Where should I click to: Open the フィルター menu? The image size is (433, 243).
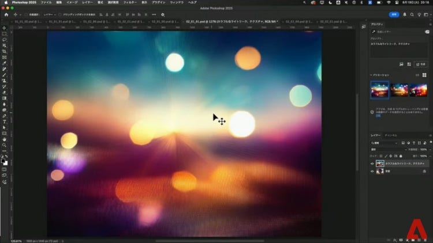(x=130, y=2)
